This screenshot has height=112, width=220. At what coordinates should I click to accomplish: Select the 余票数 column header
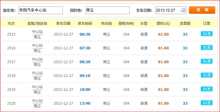pyautogui.click(x=185, y=24)
